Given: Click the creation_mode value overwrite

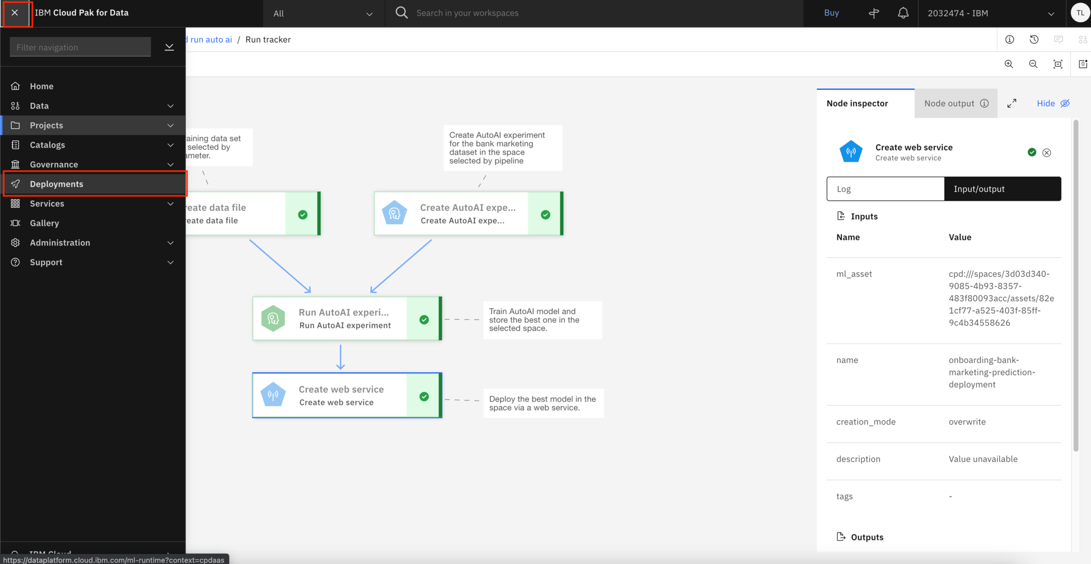Looking at the screenshot, I should coord(967,422).
